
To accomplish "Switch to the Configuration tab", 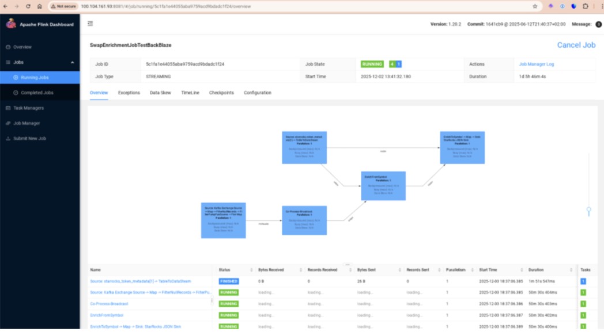I will (x=257, y=93).
